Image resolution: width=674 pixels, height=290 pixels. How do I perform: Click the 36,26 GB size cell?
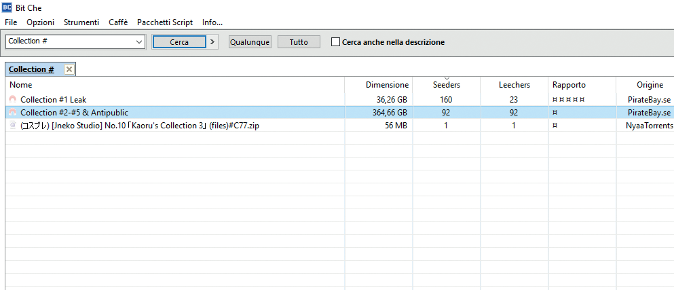391,100
